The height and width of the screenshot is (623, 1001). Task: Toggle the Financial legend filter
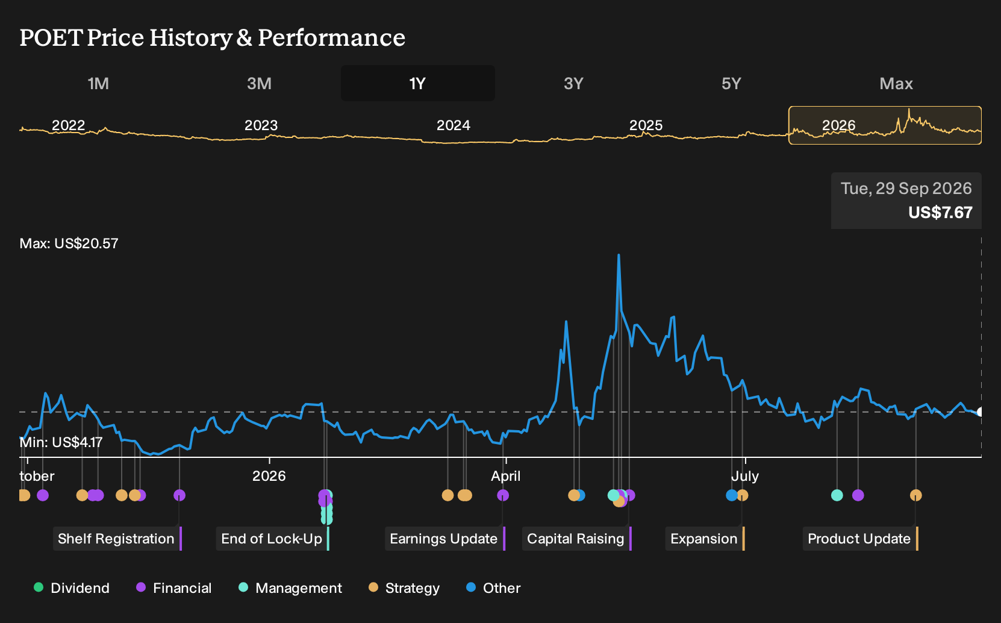point(174,588)
